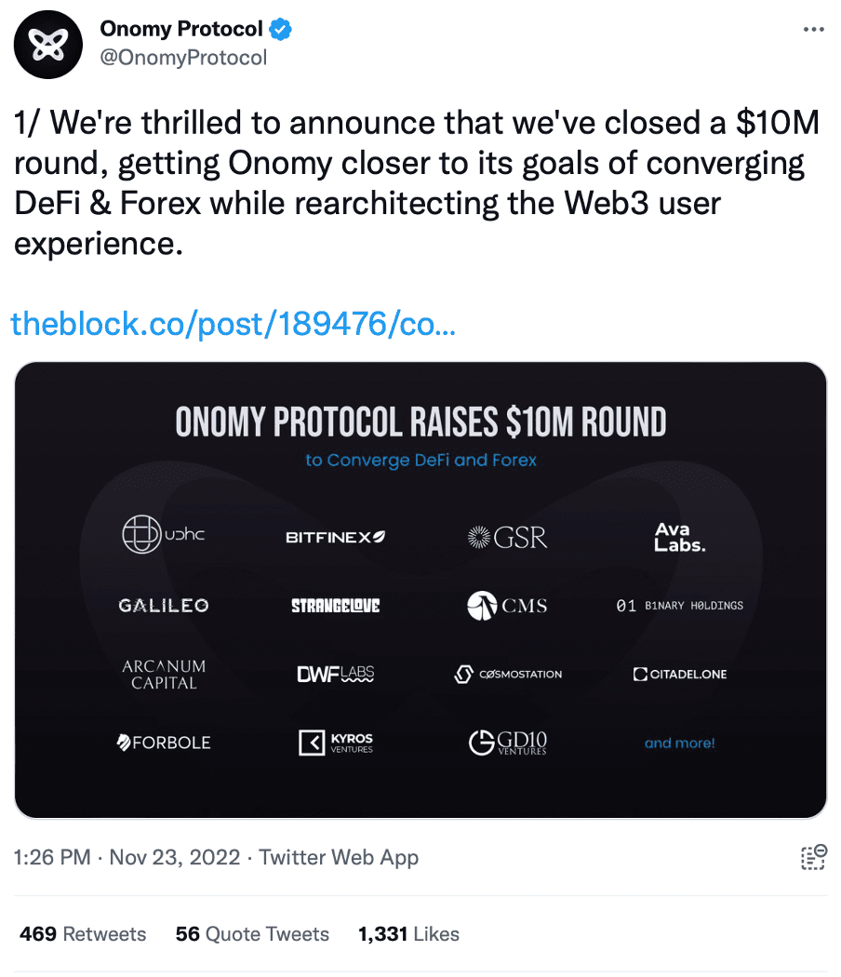
Task: Click the UDHC globe logo
Action: (142, 536)
